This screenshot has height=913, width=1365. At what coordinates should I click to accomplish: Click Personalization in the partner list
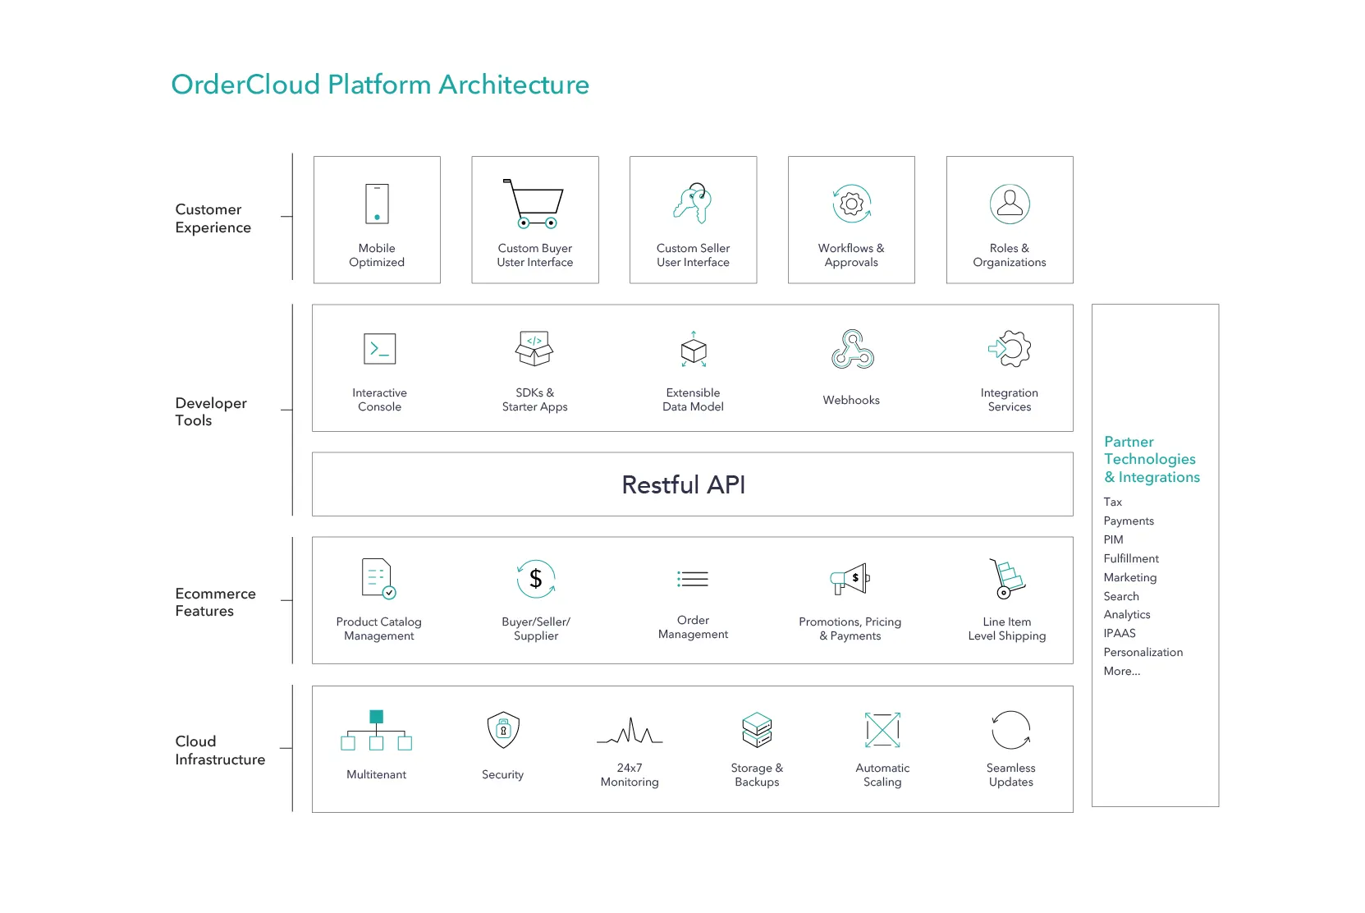(x=1143, y=652)
